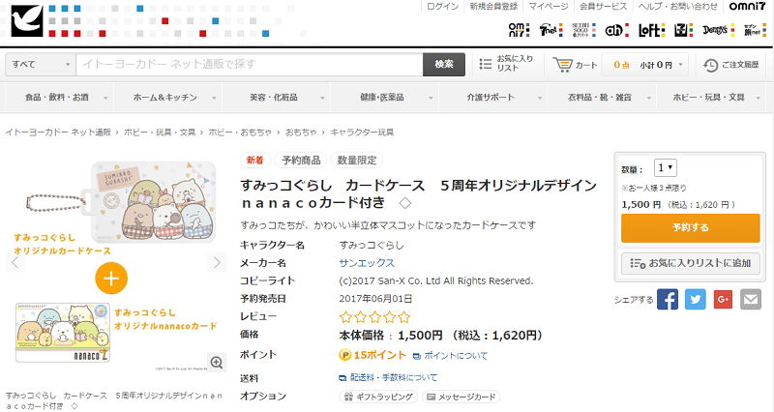Expand 介護サポート category menu

(493, 98)
